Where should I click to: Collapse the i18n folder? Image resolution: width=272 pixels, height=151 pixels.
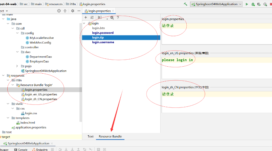8,80
